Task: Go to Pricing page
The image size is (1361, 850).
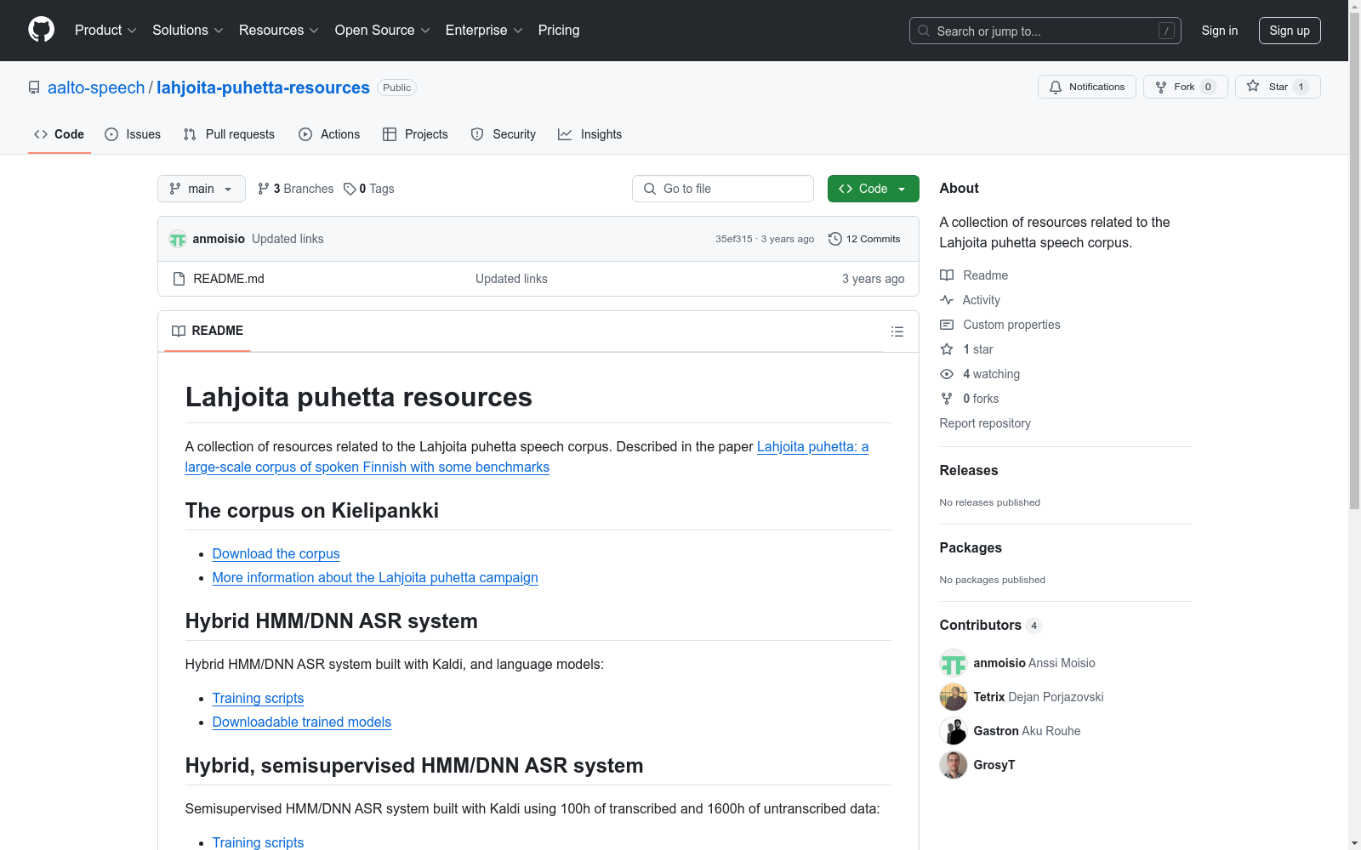Action: (x=559, y=30)
